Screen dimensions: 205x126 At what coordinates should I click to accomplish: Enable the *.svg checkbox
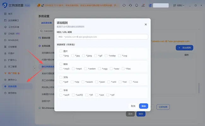[120, 56]
